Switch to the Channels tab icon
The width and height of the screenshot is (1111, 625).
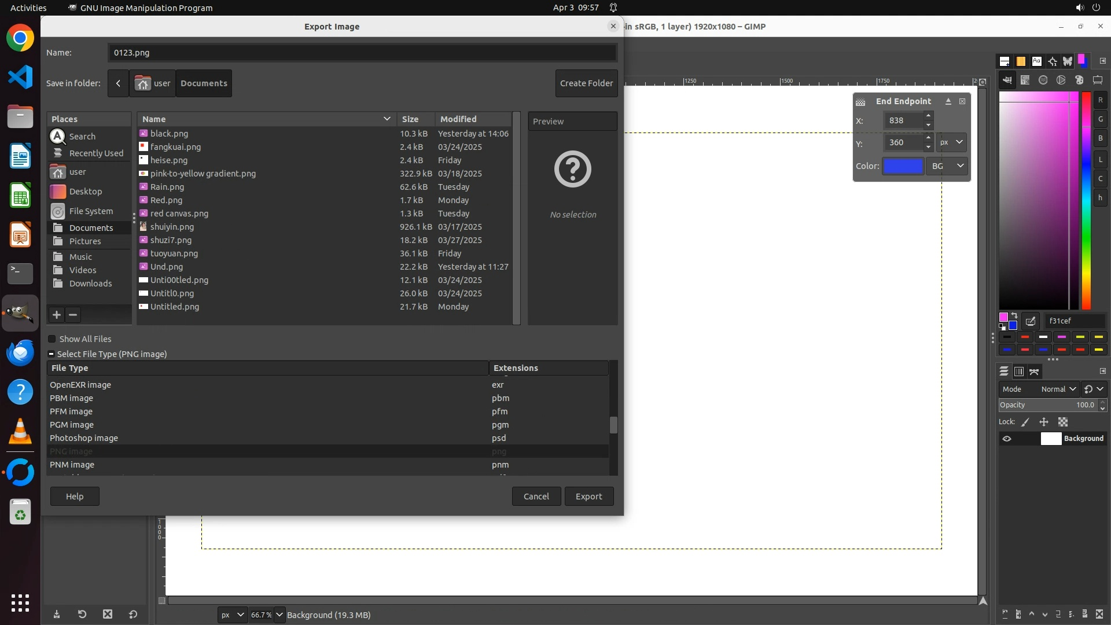tap(1019, 372)
